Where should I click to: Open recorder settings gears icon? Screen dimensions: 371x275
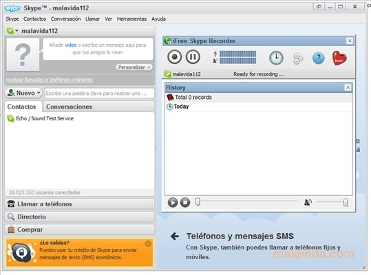(298, 58)
